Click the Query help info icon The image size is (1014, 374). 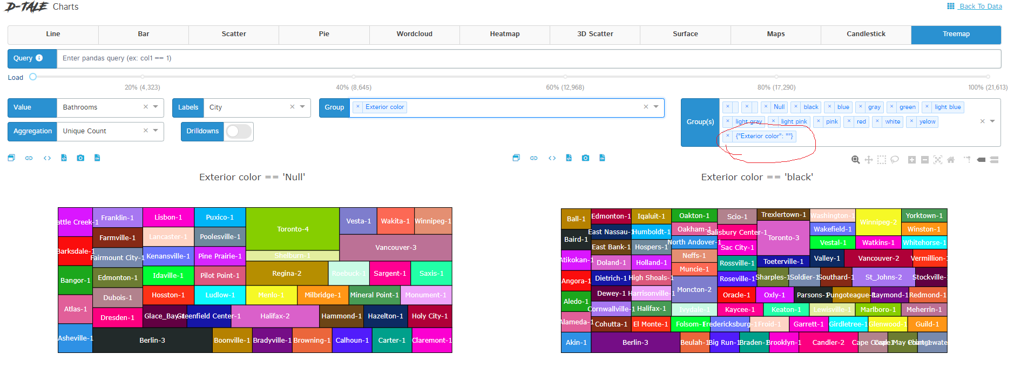[x=39, y=58]
